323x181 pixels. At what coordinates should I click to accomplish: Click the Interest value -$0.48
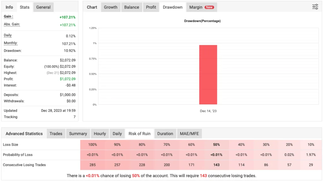coord(70,85)
